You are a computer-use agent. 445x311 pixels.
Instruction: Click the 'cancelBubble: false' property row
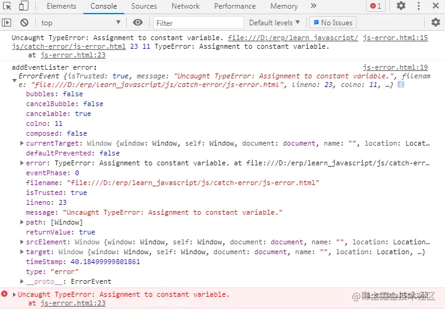[65, 104]
